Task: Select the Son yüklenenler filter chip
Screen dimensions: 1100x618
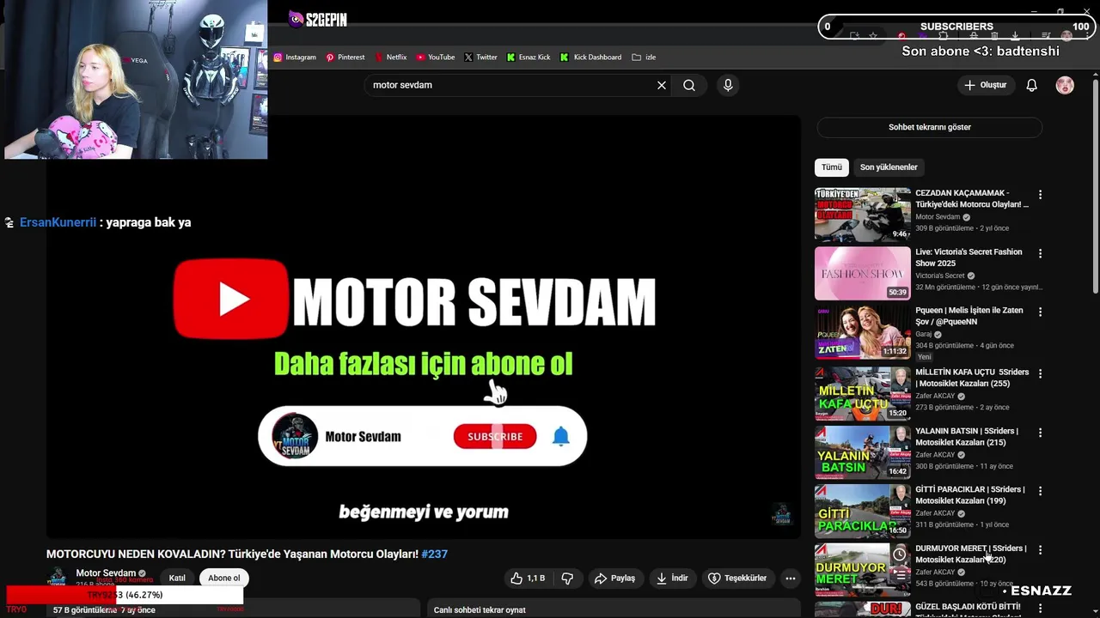Action: [889, 167]
